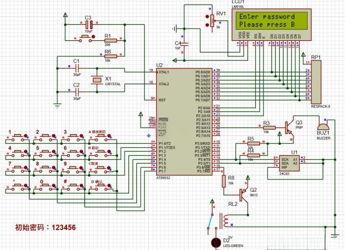The height and width of the screenshot is (250, 345).
Task: Click the AT89S52 part name text
Action: (163, 178)
